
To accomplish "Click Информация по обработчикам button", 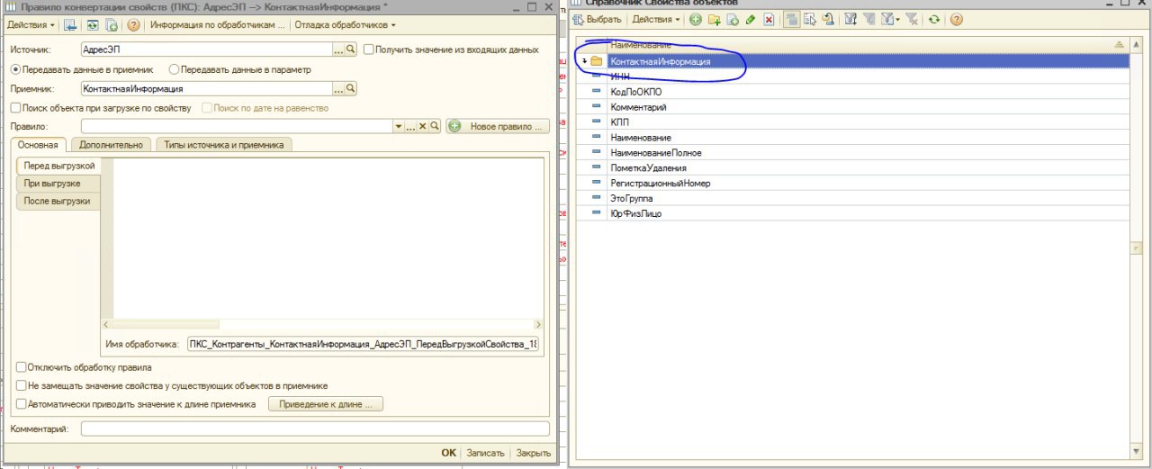I will [217, 24].
